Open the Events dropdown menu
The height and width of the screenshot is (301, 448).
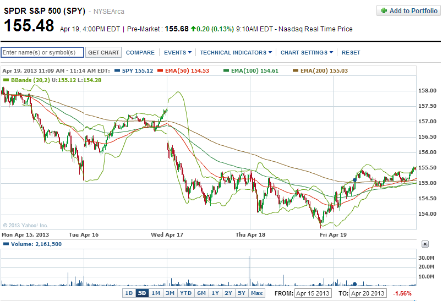[x=177, y=52]
